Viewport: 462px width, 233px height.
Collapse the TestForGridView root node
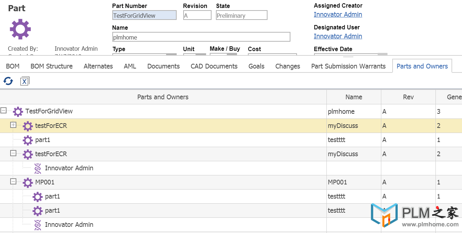4,111
